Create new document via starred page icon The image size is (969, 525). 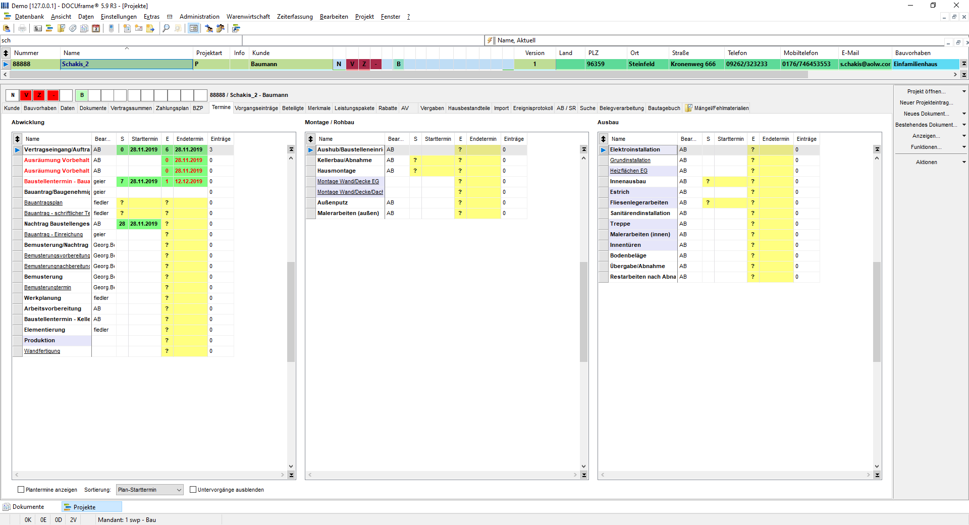click(127, 28)
